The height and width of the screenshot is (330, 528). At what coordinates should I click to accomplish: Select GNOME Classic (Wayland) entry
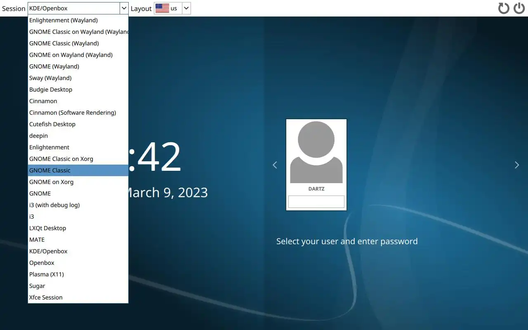pyautogui.click(x=78, y=43)
